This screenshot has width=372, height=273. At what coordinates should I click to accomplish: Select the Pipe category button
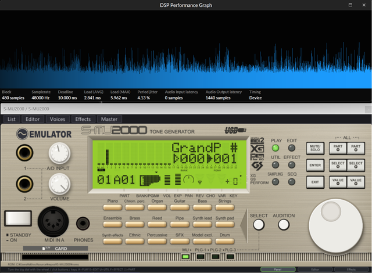(x=180, y=224)
